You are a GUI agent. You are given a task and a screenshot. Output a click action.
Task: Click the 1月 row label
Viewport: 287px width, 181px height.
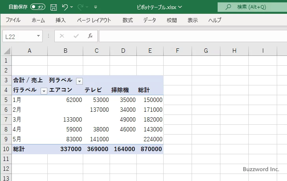point(30,100)
